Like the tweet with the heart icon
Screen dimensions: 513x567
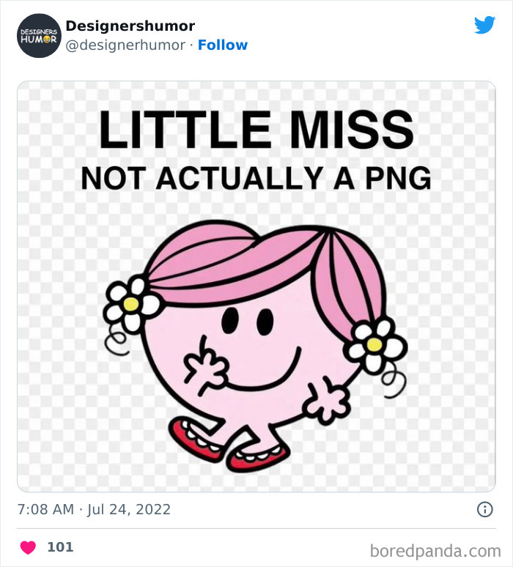(28, 547)
